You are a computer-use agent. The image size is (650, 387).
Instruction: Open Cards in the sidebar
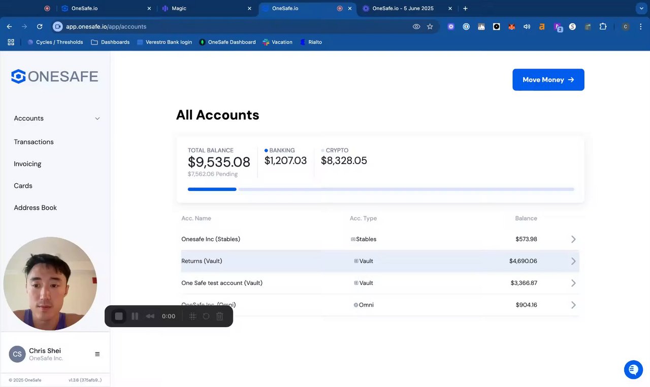click(x=23, y=186)
